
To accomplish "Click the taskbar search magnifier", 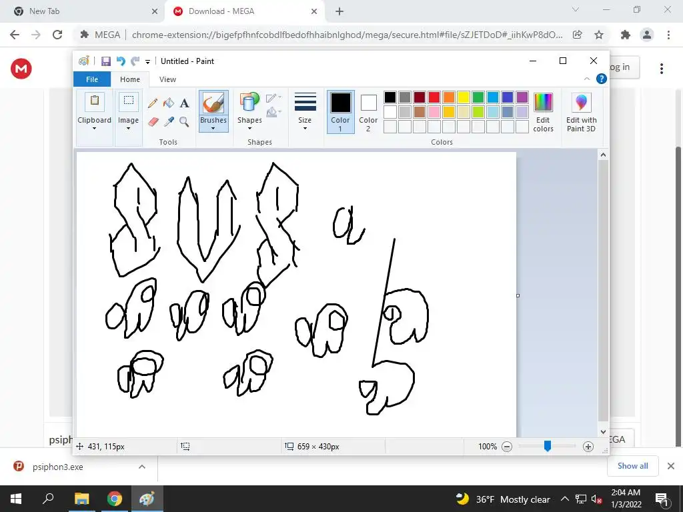I will coord(48,499).
